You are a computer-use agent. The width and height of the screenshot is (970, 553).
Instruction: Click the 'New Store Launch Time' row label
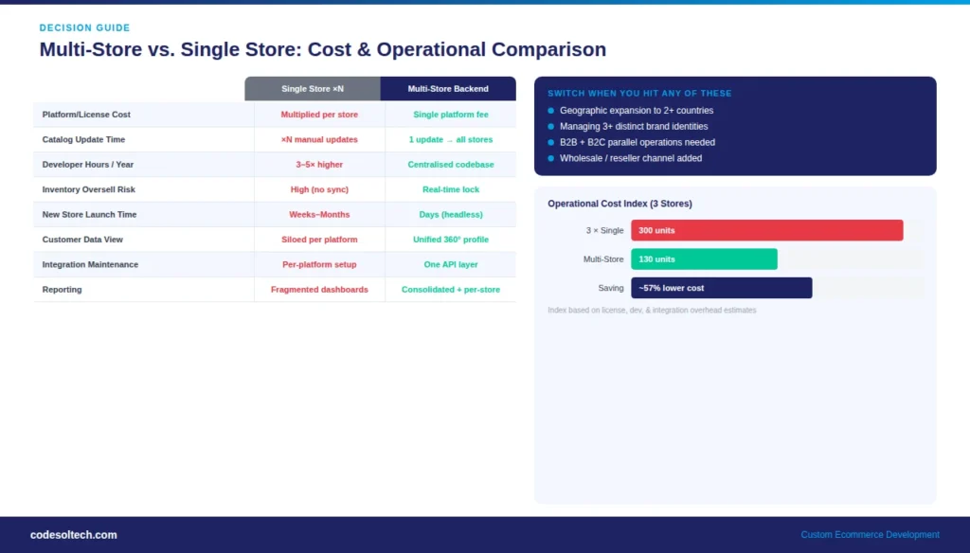pos(89,214)
